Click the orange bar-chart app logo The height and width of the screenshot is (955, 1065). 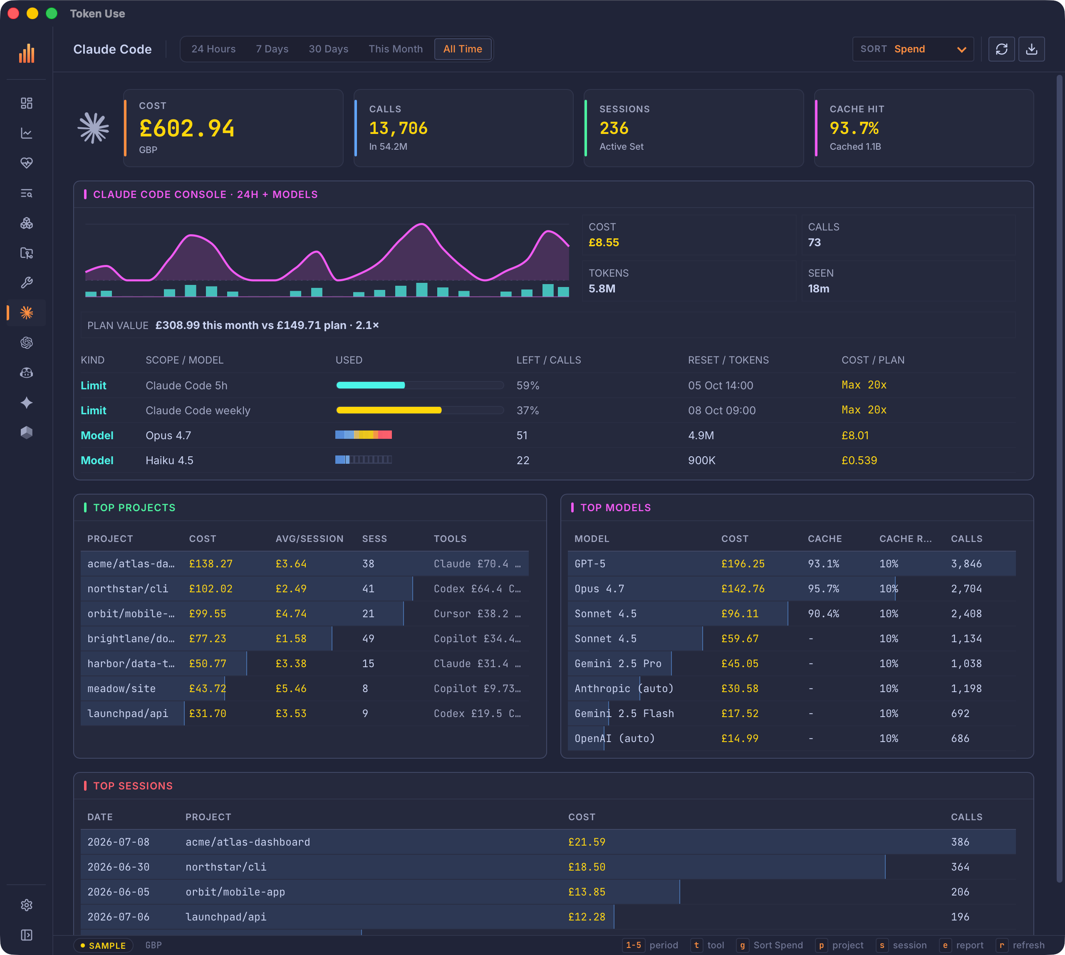[26, 53]
